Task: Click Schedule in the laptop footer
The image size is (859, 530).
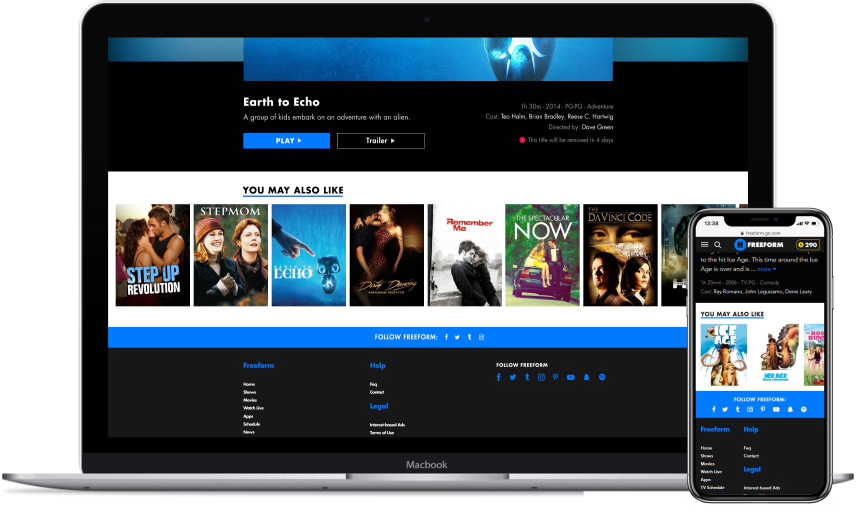Action: pos(251,424)
